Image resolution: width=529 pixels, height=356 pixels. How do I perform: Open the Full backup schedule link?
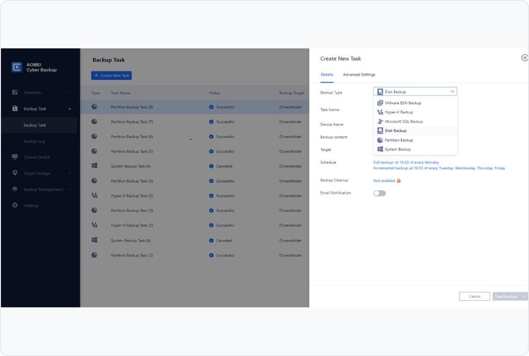[x=406, y=163]
